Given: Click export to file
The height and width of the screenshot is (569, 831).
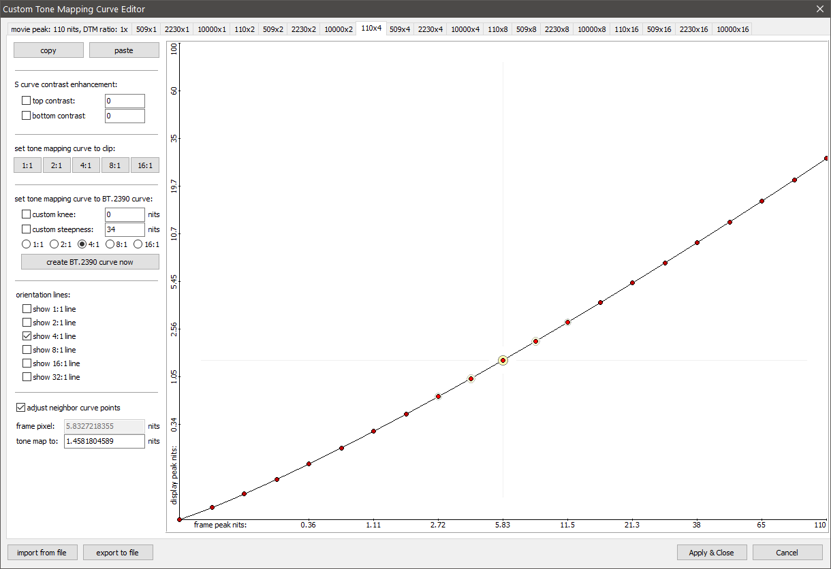Looking at the screenshot, I should pyautogui.click(x=118, y=553).
